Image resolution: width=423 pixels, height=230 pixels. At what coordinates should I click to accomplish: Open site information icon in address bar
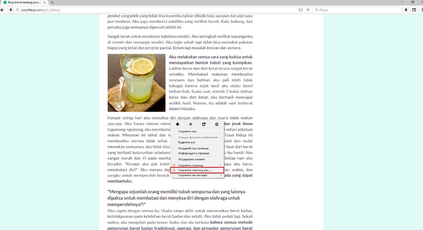click(18, 10)
